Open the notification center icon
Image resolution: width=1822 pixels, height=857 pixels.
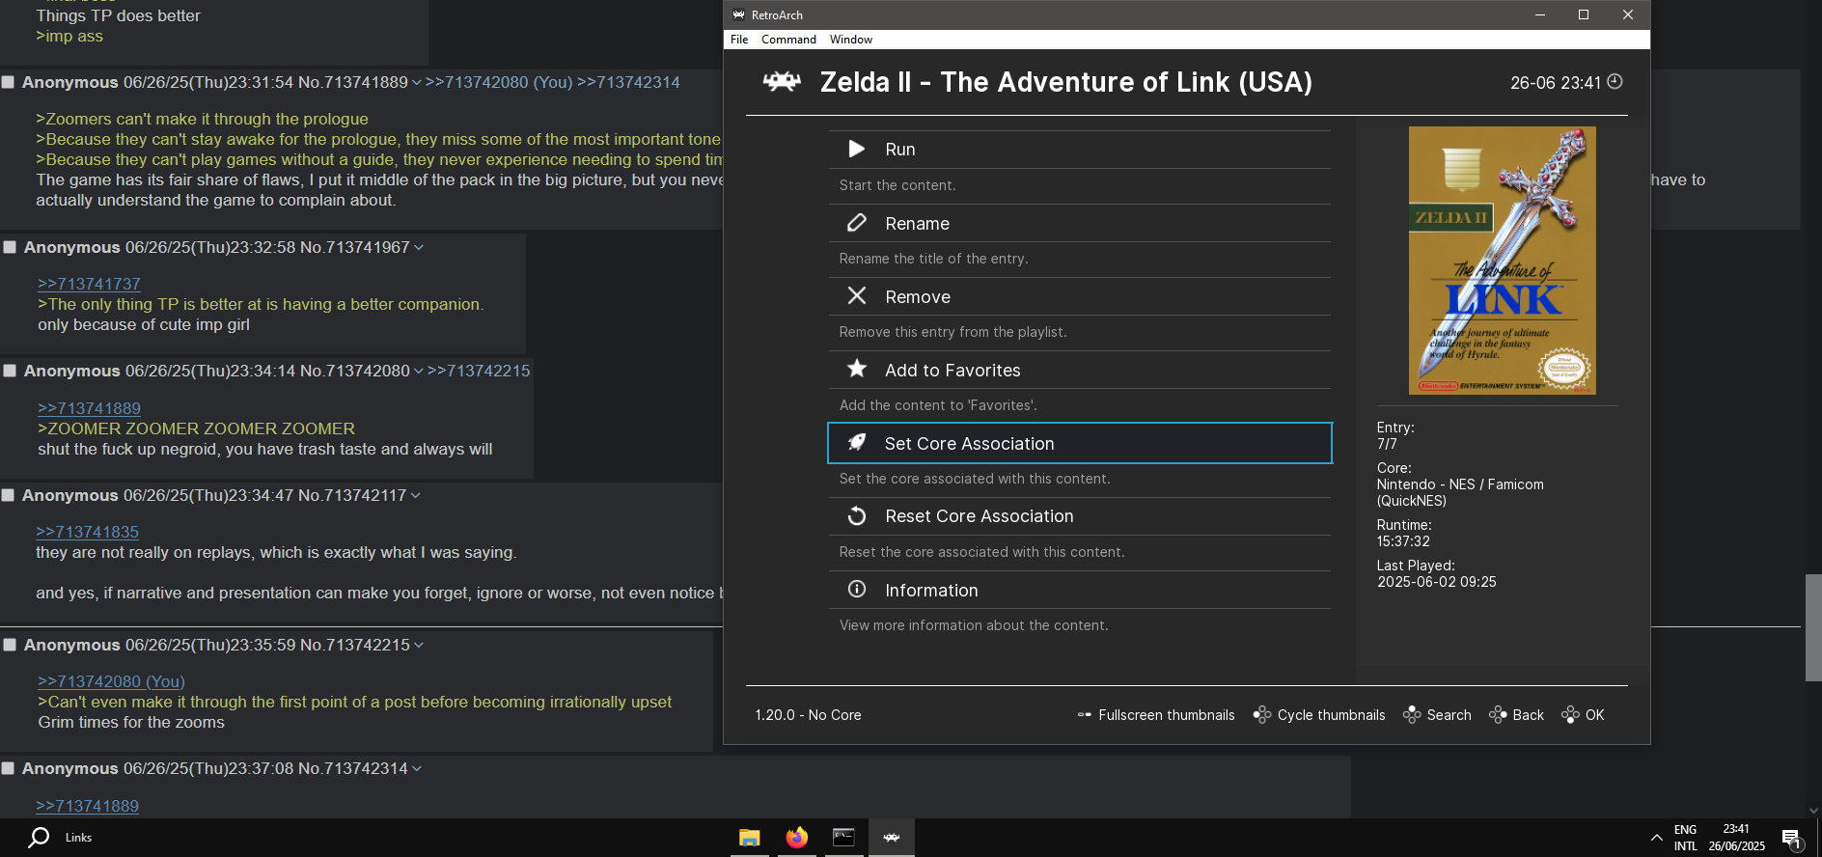click(x=1791, y=839)
